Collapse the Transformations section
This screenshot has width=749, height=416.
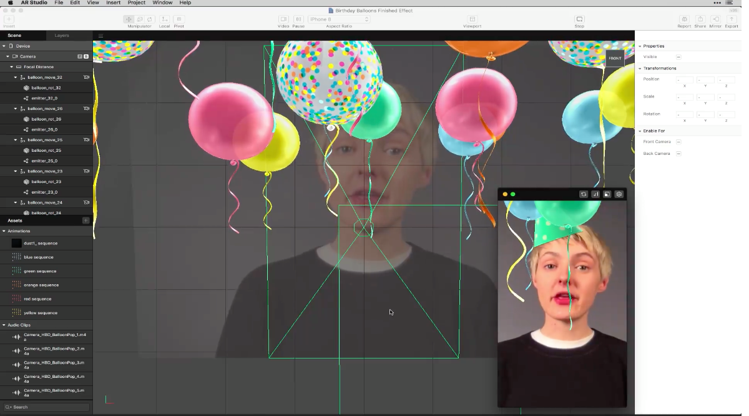point(640,68)
